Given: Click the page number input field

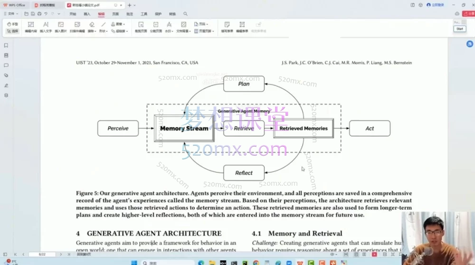Looking at the screenshot, I should pyautogui.click(x=42, y=255).
